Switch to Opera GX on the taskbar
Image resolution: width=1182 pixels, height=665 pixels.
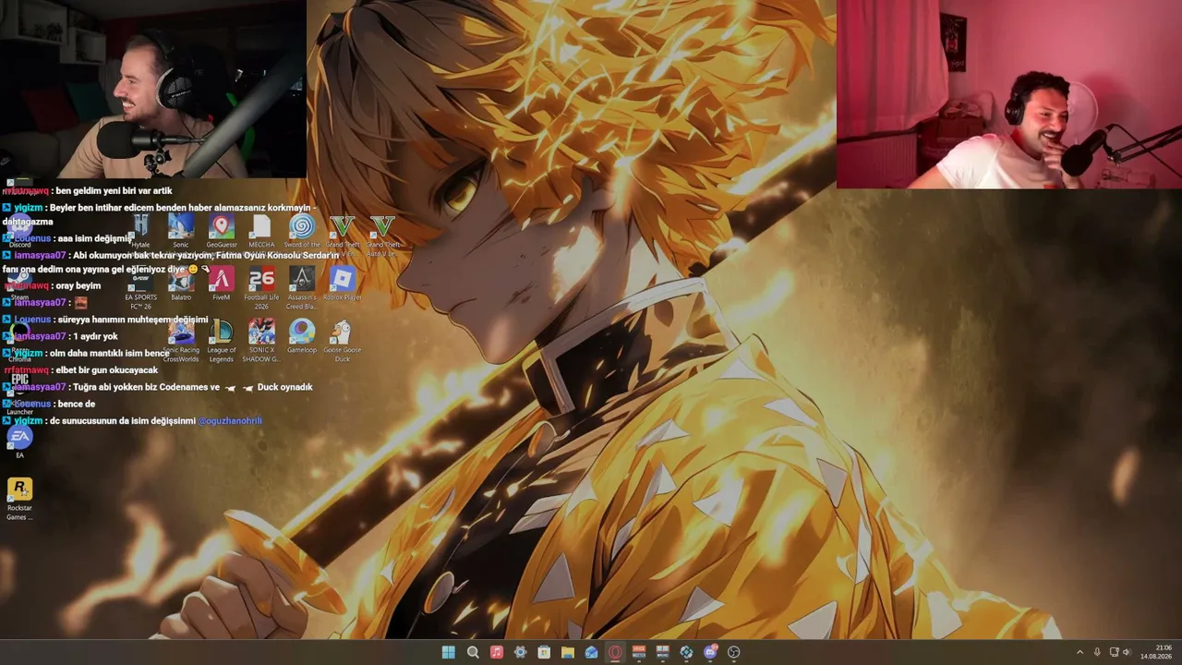tap(615, 652)
